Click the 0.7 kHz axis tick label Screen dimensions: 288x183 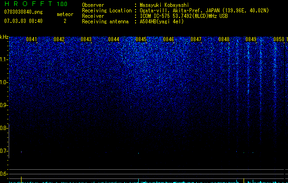[3, 151]
